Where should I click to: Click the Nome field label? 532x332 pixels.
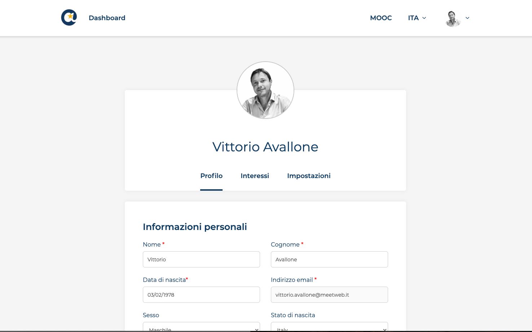click(151, 244)
